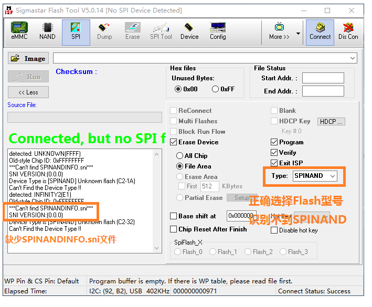The image size is (372, 307).
Task: Click the Erase toolbar icon
Action: click(x=133, y=32)
